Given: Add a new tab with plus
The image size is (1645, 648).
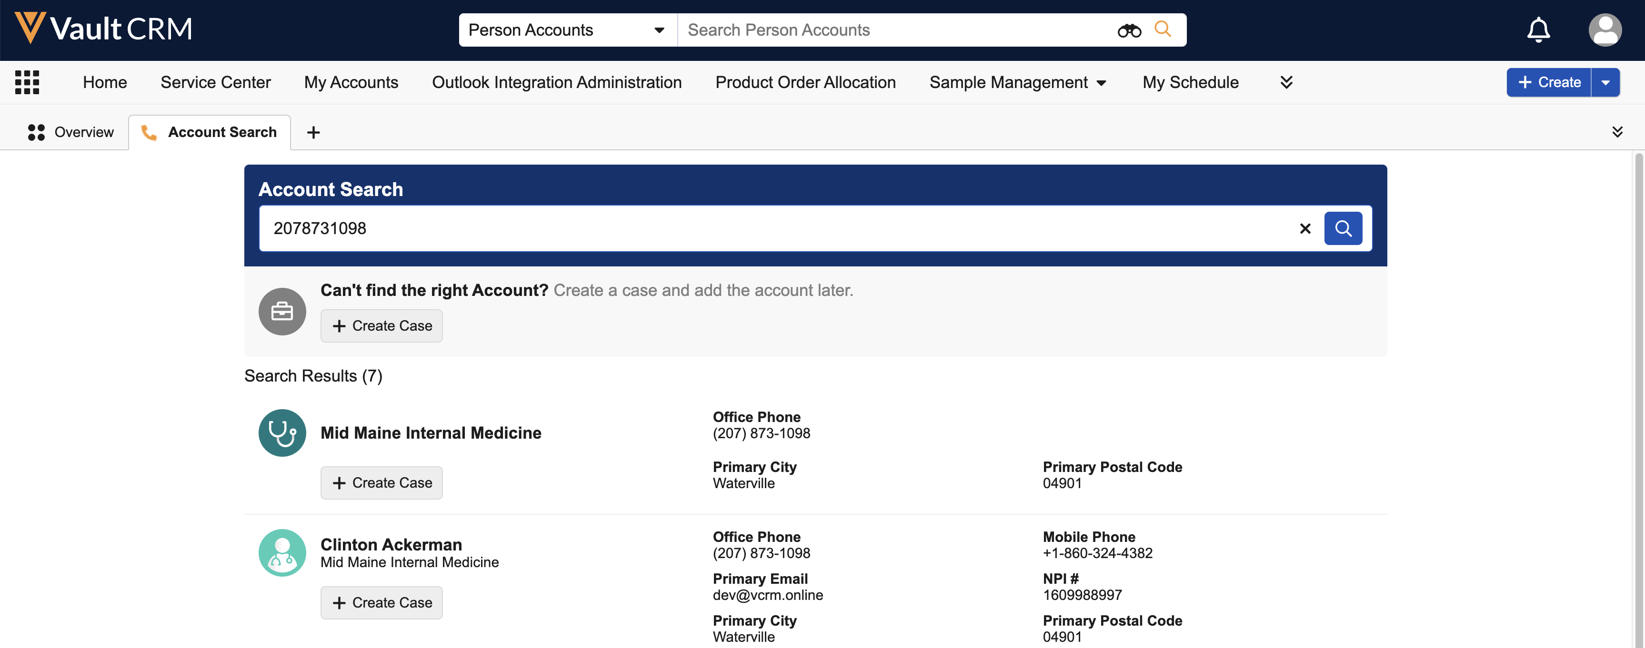Looking at the screenshot, I should [313, 132].
